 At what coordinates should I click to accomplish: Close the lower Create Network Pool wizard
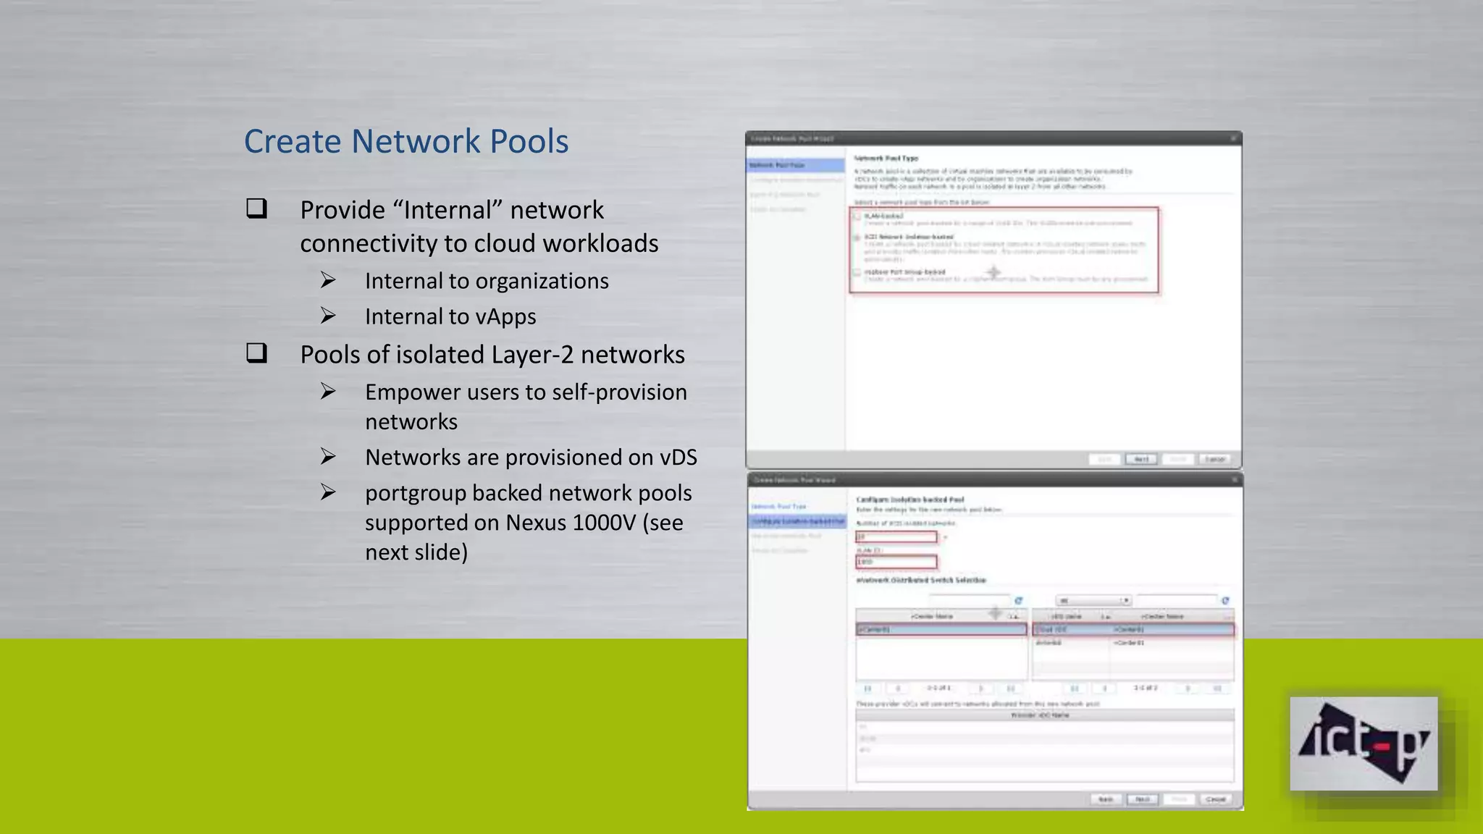point(1234,480)
